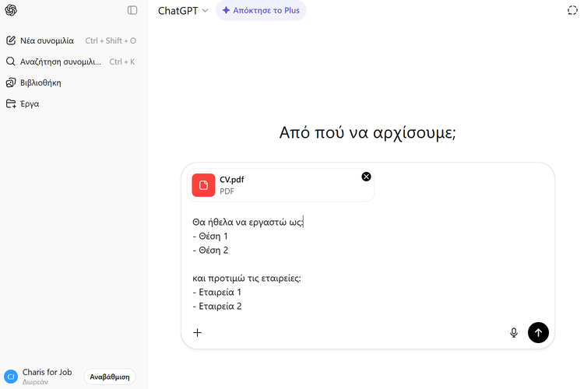Open the Έργα projects section

30,103
